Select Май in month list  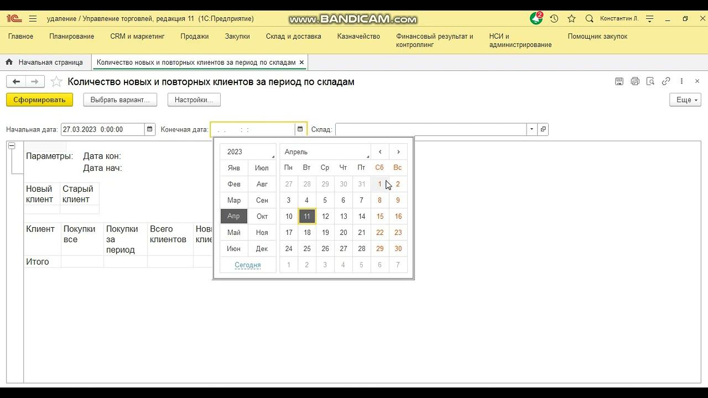coord(234,233)
